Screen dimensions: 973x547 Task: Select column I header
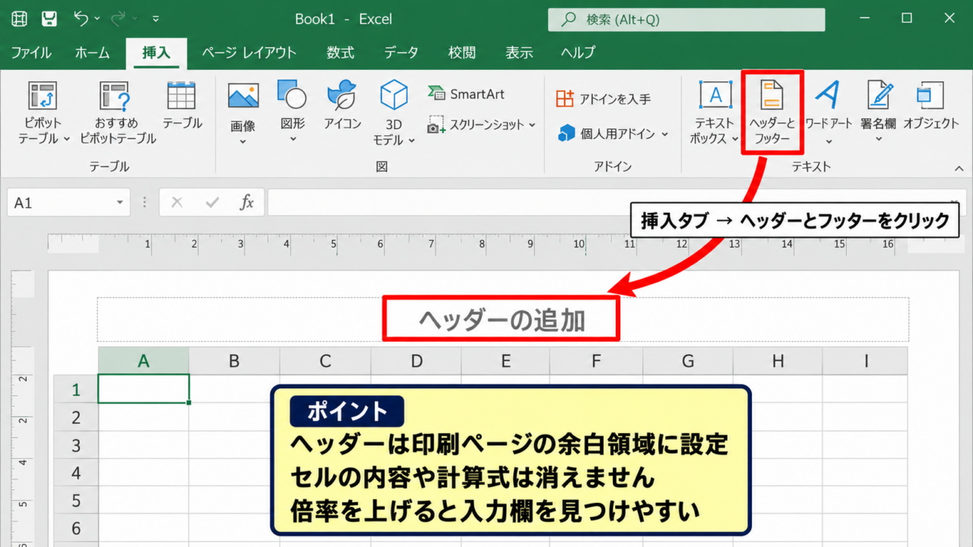[x=865, y=361]
